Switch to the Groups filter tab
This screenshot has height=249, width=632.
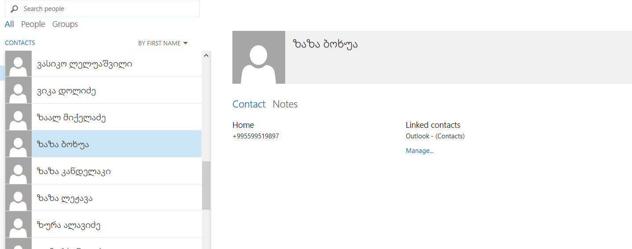(65, 24)
